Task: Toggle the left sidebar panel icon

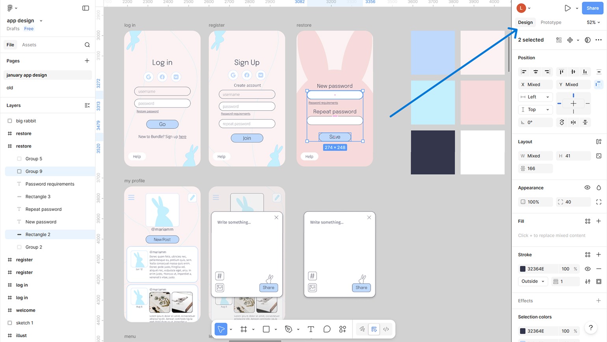Action: click(86, 8)
